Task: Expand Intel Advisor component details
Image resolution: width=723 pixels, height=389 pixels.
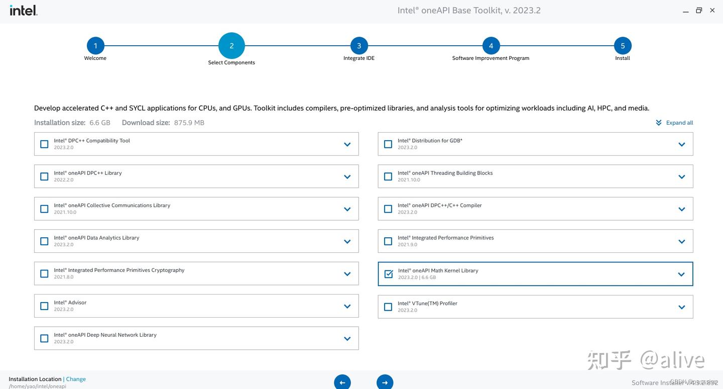Action: (347, 306)
